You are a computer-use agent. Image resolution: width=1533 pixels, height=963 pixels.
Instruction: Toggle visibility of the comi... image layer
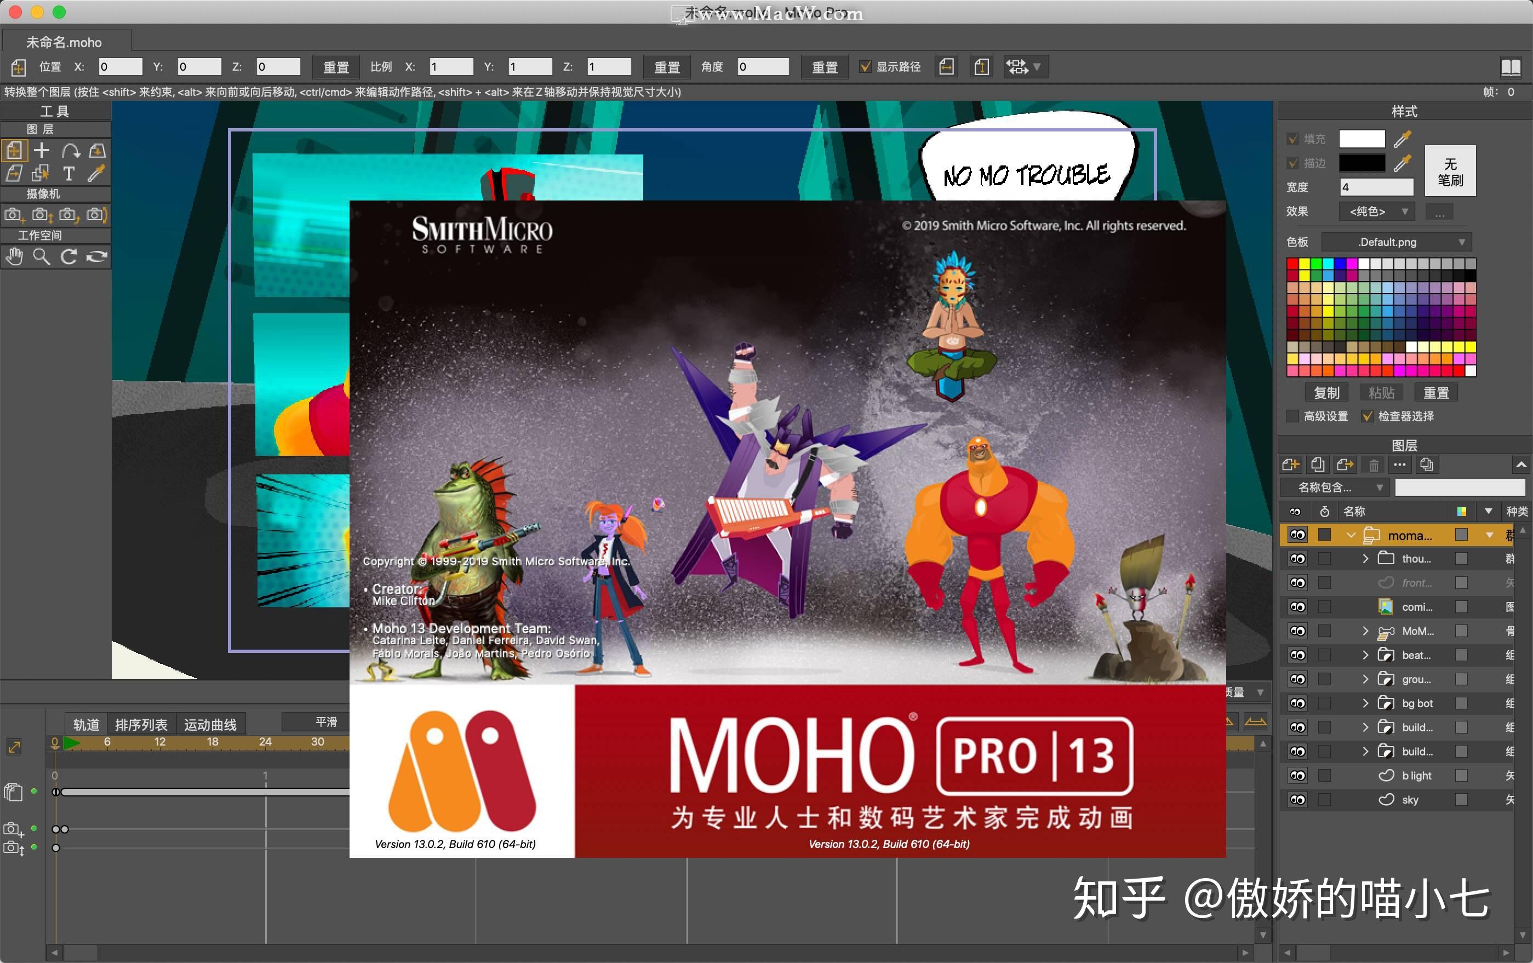tap(1297, 607)
